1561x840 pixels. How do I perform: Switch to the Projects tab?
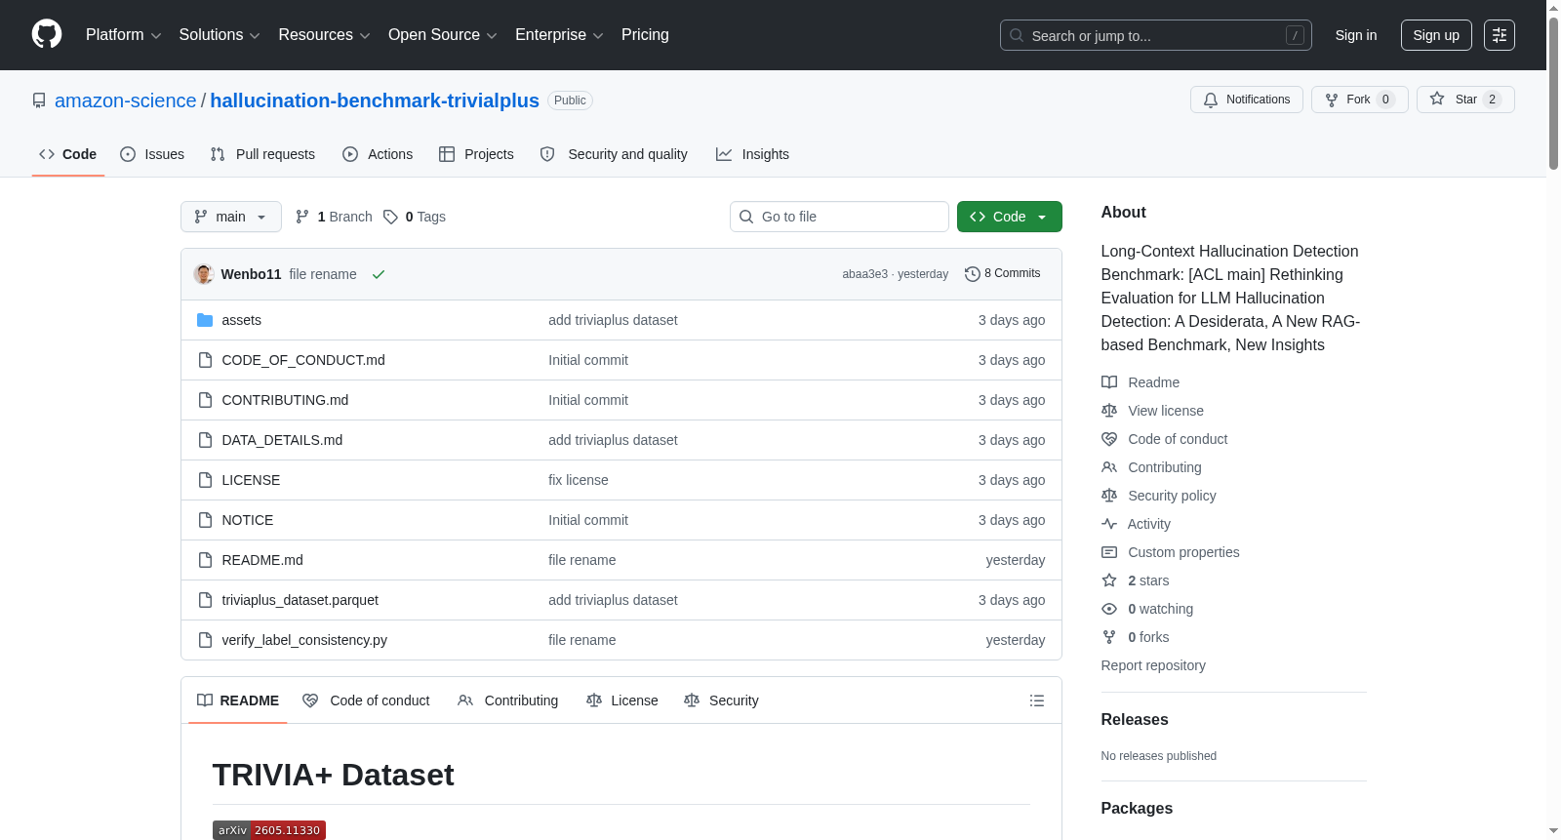coord(476,154)
